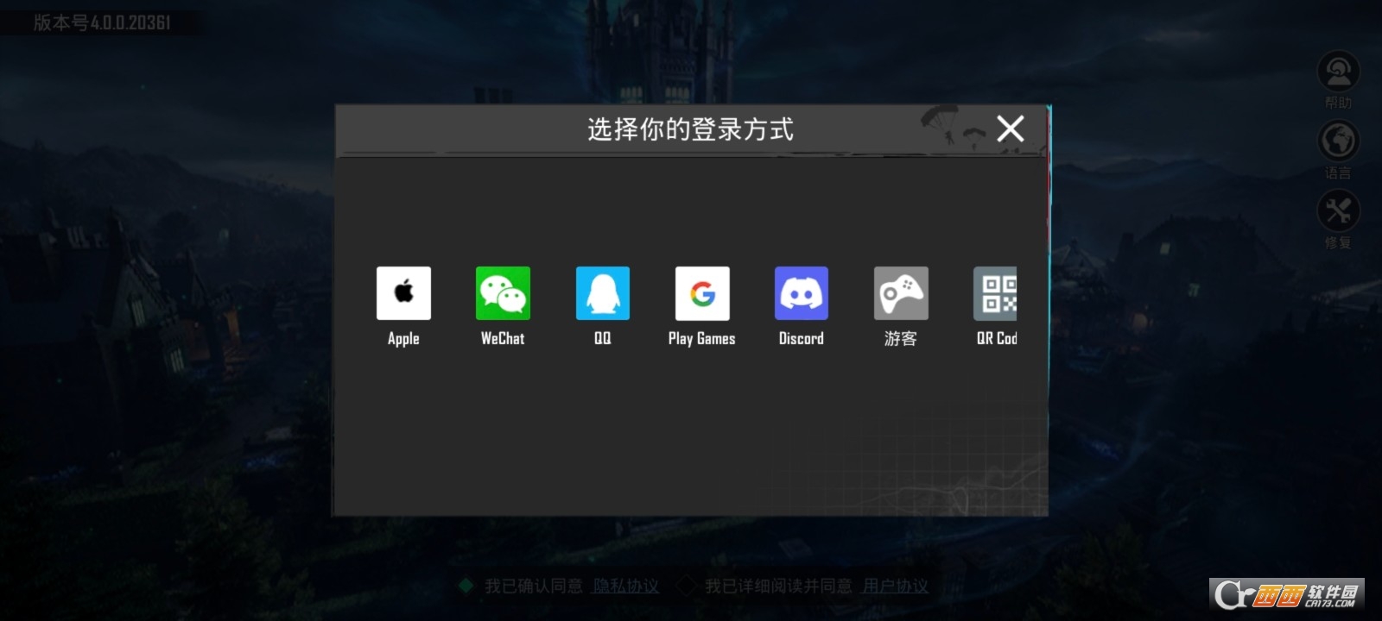Open the 用户协议 user agreement link
Viewport: 1382px width, 621px height.
click(x=895, y=586)
